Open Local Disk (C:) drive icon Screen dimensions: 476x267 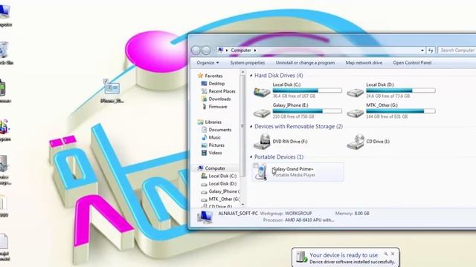click(262, 92)
